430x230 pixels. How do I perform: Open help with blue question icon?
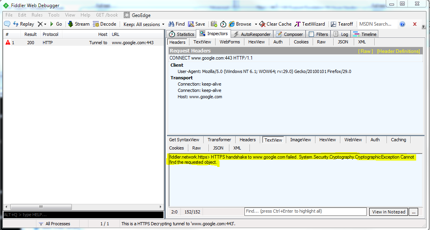pyautogui.click(x=402, y=24)
